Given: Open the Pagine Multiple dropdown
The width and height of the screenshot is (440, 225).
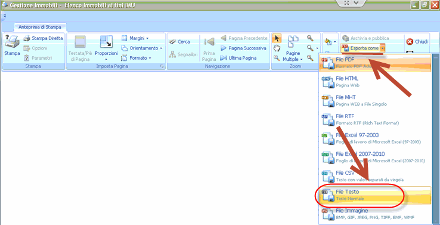Looking at the screenshot, I should click(293, 48).
